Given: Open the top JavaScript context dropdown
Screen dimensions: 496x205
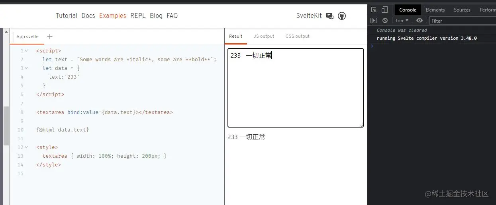Looking at the screenshot, I should coord(402,21).
